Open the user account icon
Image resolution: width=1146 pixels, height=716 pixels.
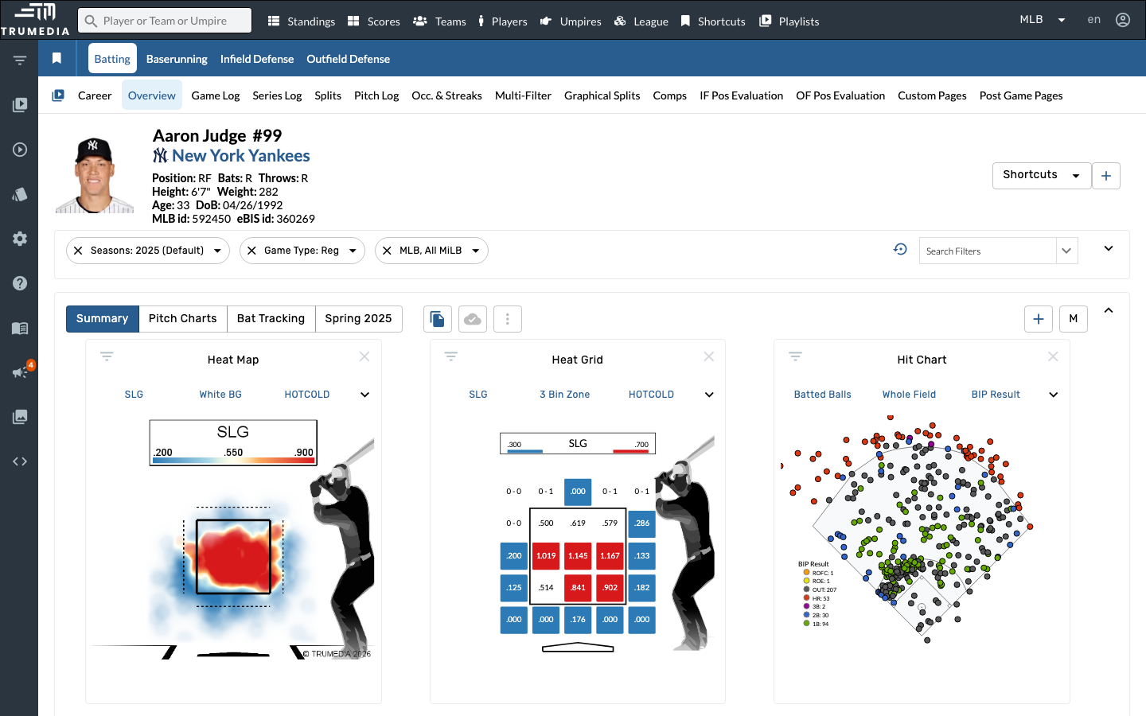(x=1123, y=20)
